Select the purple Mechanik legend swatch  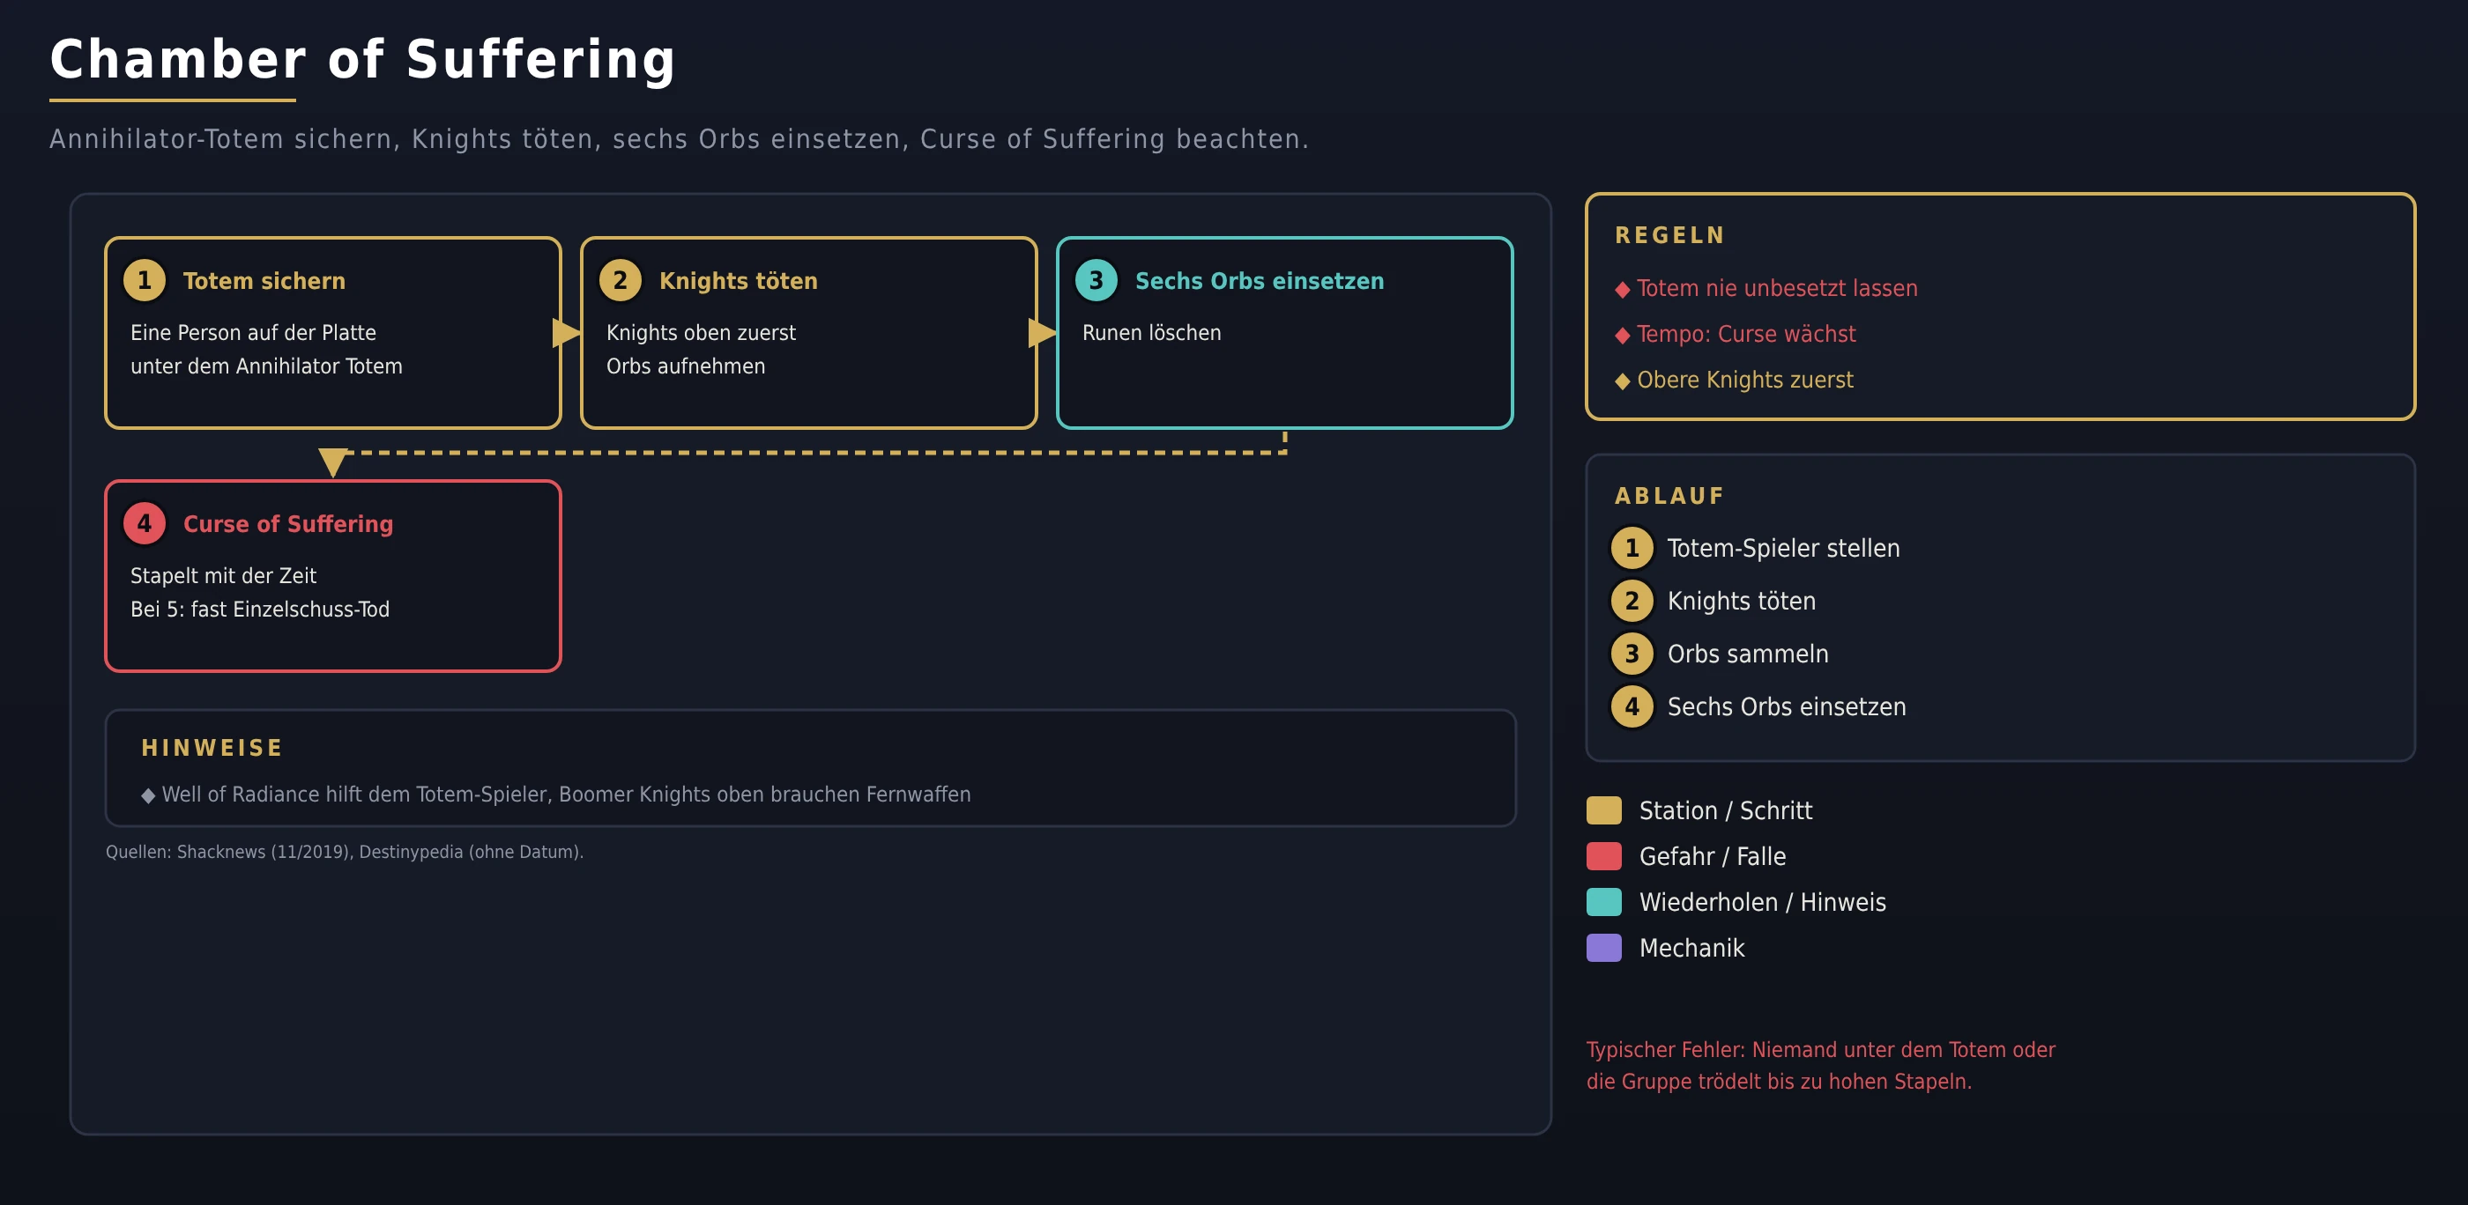[1604, 948]
